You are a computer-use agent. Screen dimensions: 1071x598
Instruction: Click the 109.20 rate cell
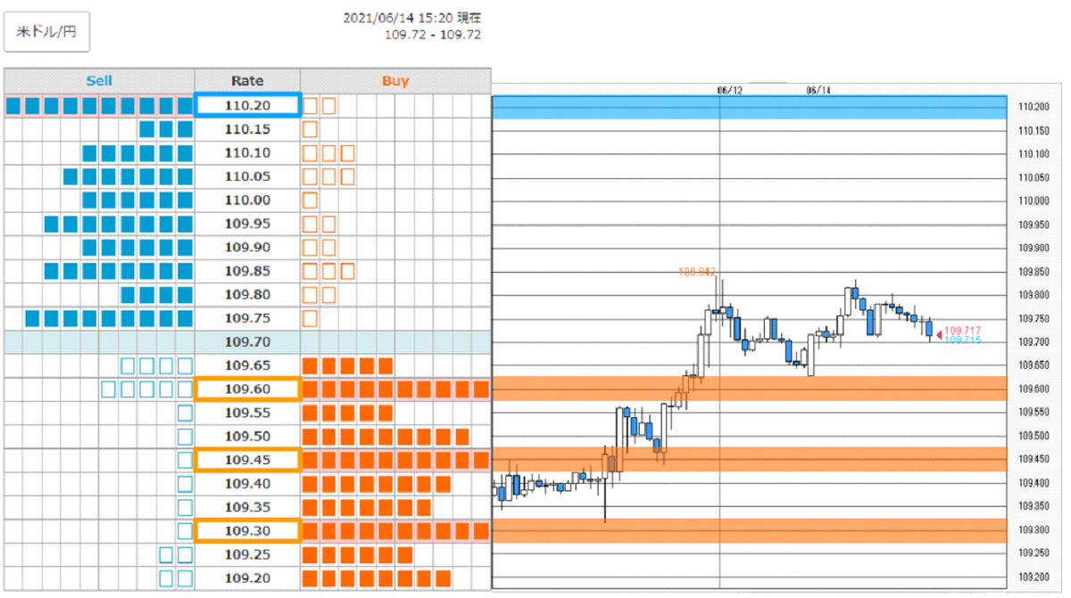[247, 578]
